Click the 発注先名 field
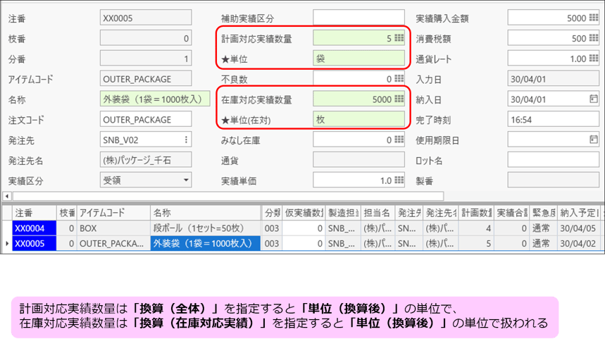The height and width of the screenshot is (339, 605). 146,160
